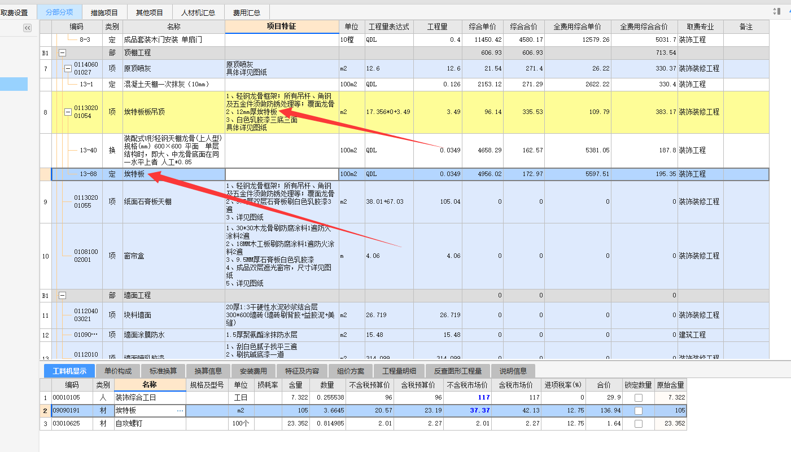Screen dimensions: 791x452
Task: Collapse the left sidebar with the << icon
Action: [x=27, y=28]
